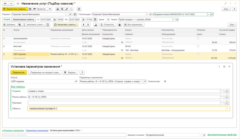Click comment bubble icon next to Сторона field
The height and width of the screenshot is (139, 240).
click(227, 91)
